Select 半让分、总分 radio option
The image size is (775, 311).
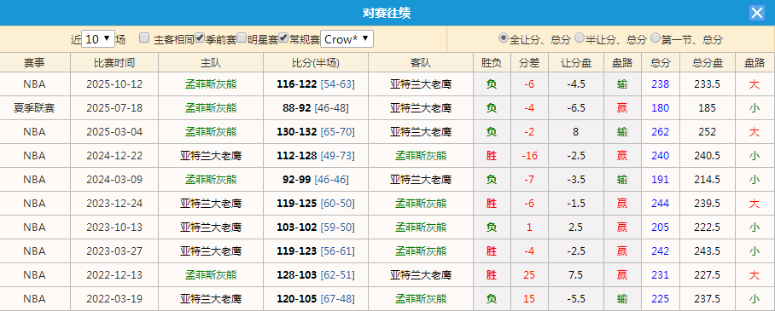click(579, 38)
